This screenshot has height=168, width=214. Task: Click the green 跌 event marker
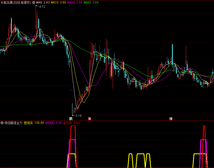click(x=71, y=119)
